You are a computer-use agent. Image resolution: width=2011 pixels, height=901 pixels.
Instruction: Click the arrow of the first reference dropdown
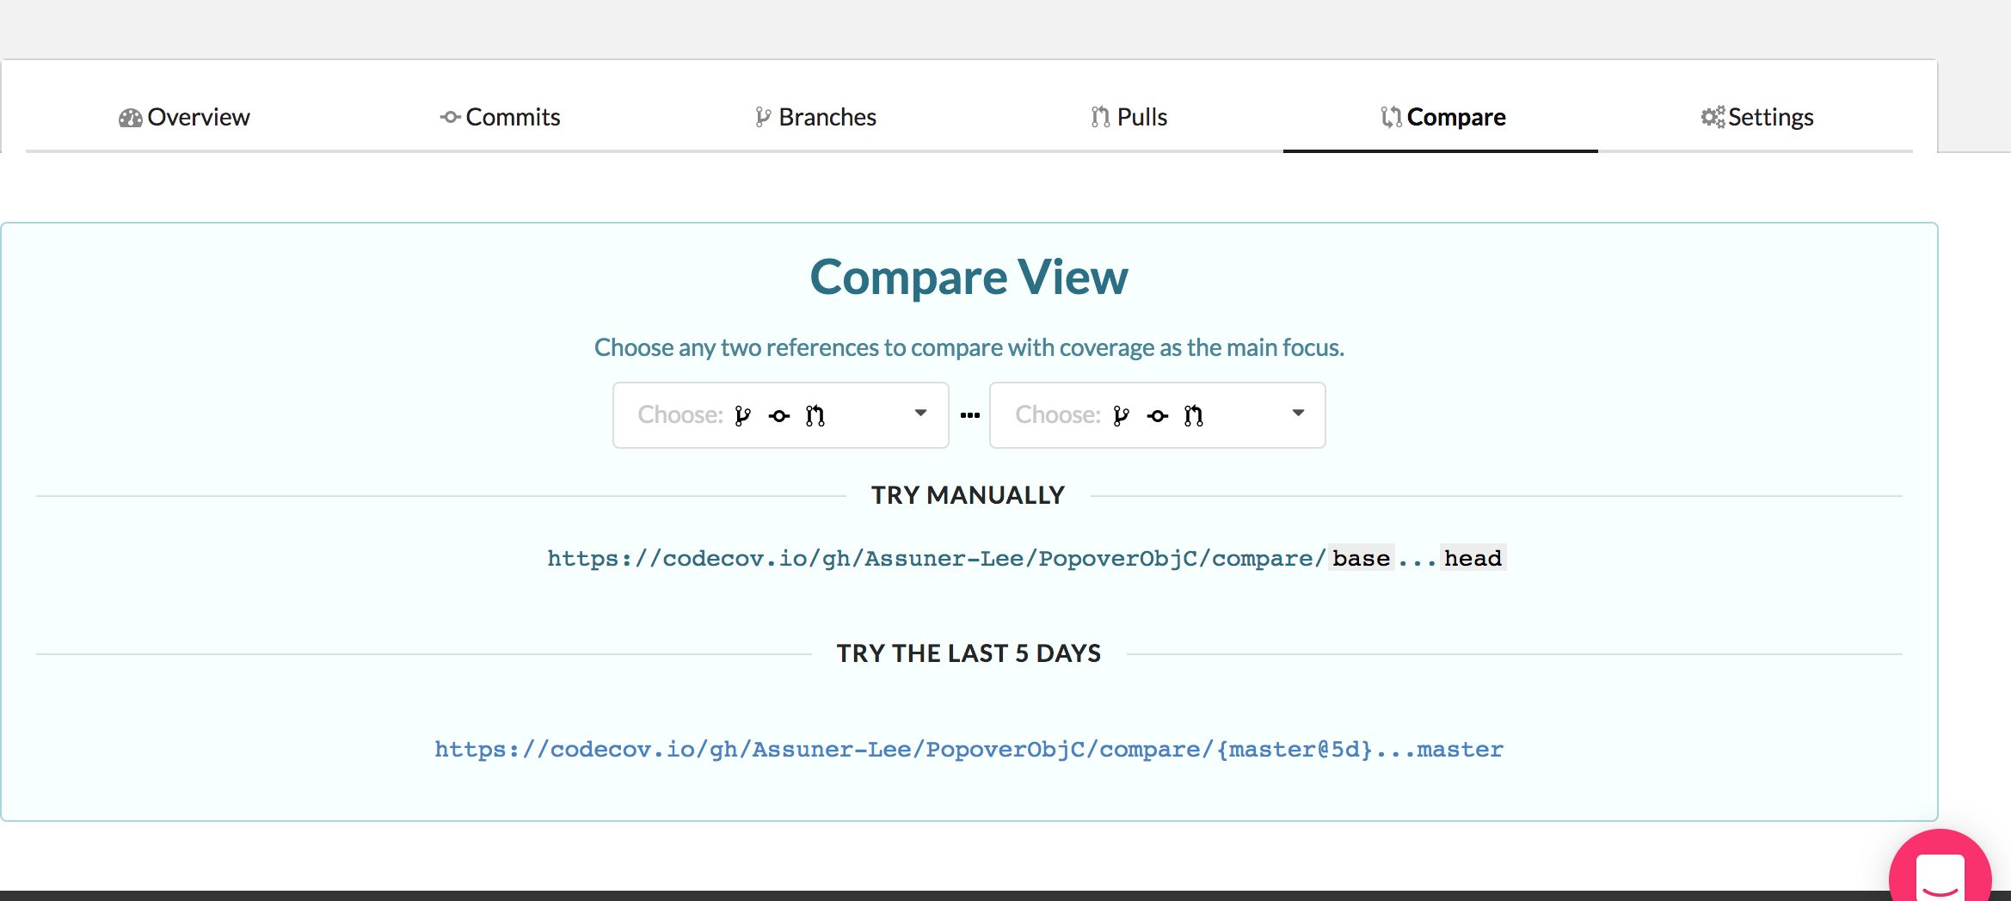pyautogui.click(x=920, y=414)
